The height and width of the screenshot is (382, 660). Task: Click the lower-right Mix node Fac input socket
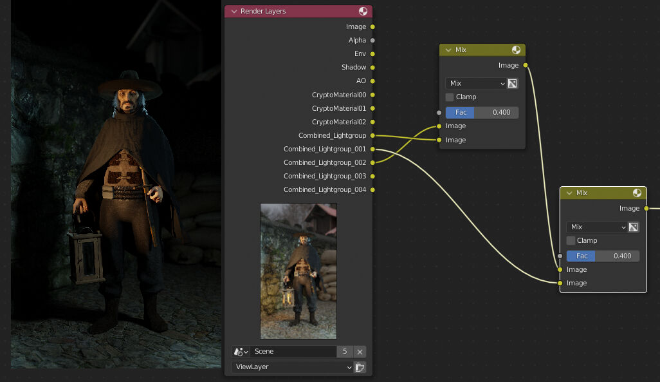560,256
